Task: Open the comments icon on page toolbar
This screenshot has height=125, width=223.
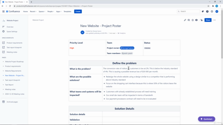Action: (189, 20)
